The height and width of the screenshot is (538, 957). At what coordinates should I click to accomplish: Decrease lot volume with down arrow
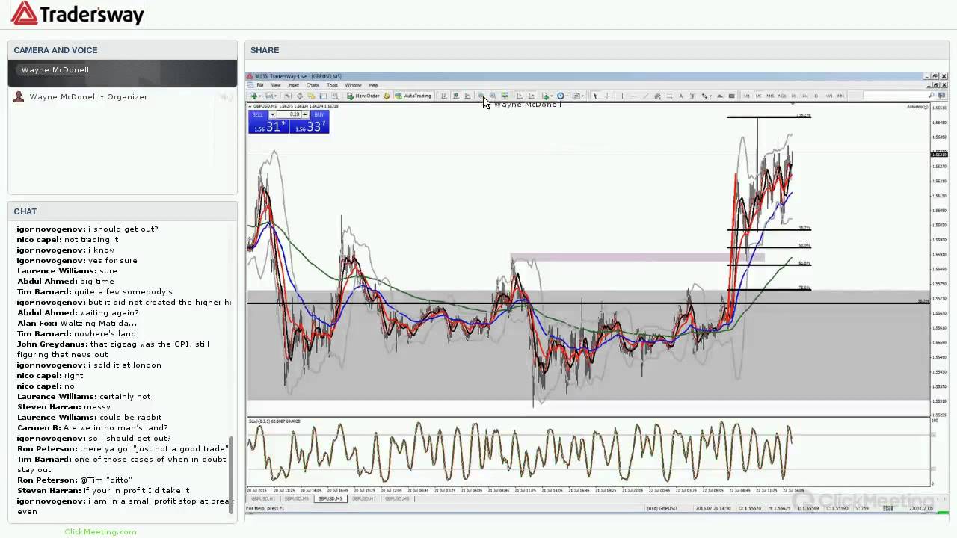[273, 114]
